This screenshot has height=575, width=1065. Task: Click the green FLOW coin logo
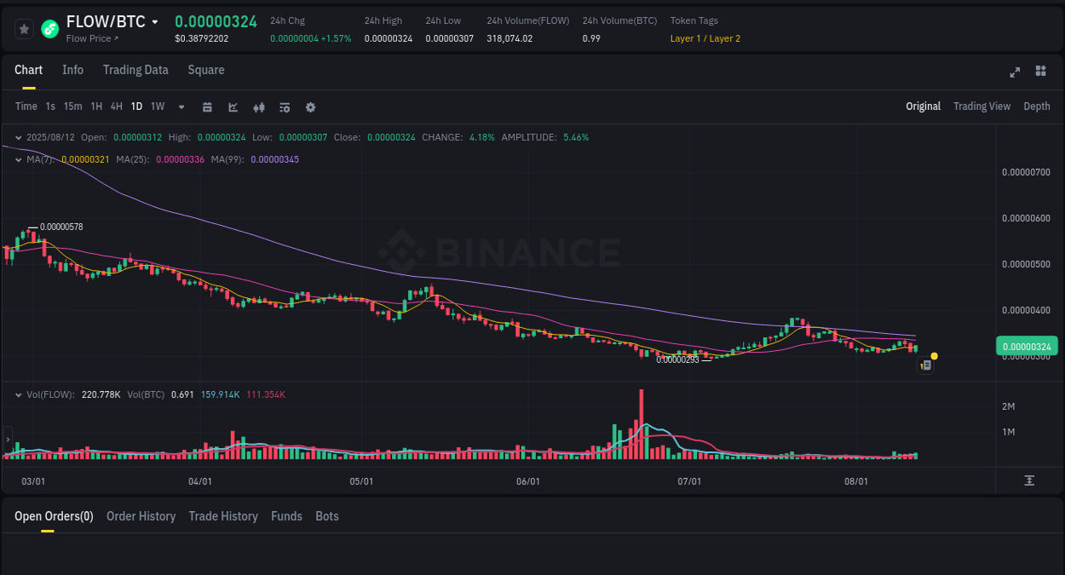[x=50, y=29]
